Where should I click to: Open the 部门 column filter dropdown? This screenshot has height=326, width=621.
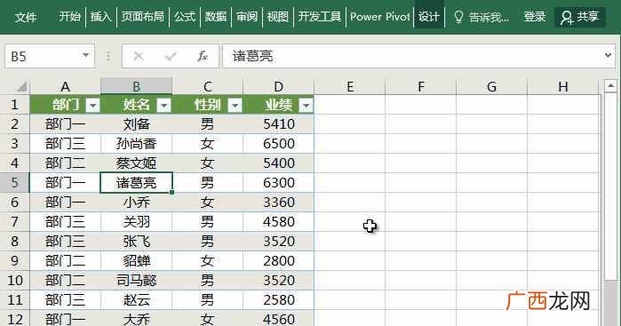(92, 106)
